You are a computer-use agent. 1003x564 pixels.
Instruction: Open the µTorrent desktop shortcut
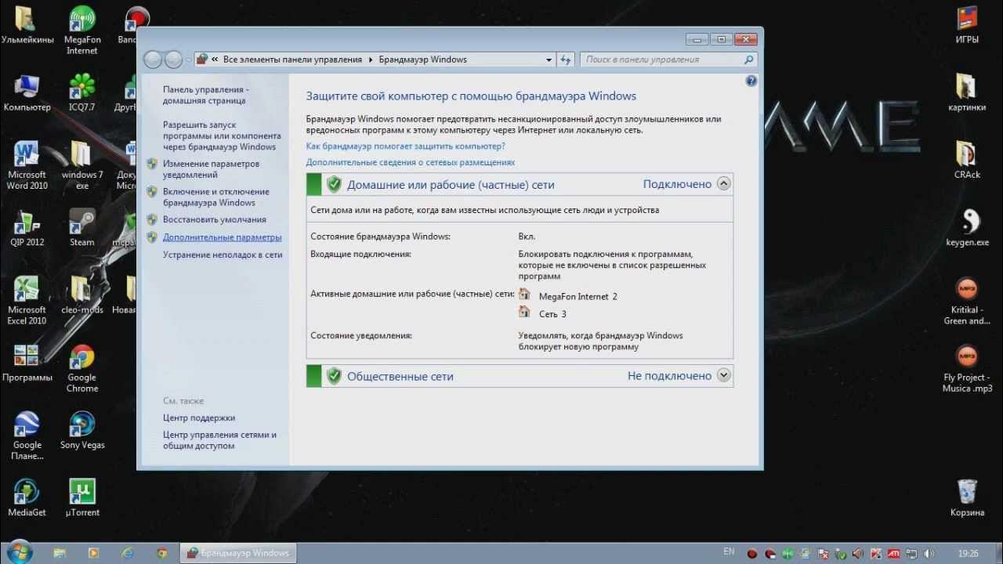[x=81, y=497]
